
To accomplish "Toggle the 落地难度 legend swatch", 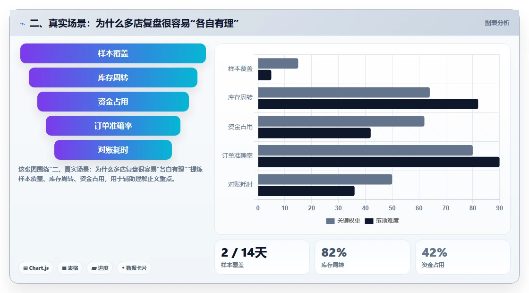I will pyautogui.click(x=369, y=221).
